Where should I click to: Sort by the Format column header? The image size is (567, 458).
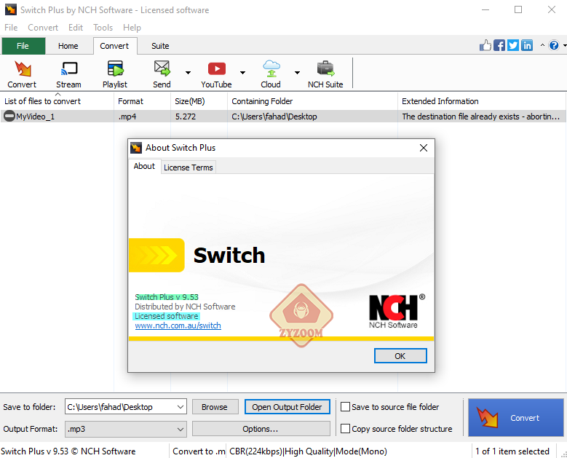(142, 101)
